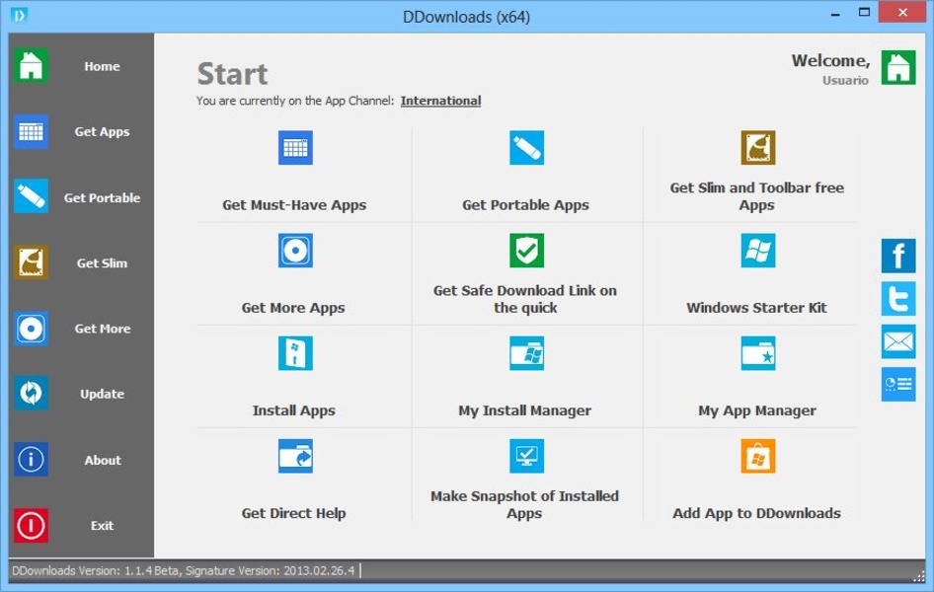This screenshot has height=592, width=934.
Task: Click the DDownloads logo in title bar
Action: coord(19,16)
